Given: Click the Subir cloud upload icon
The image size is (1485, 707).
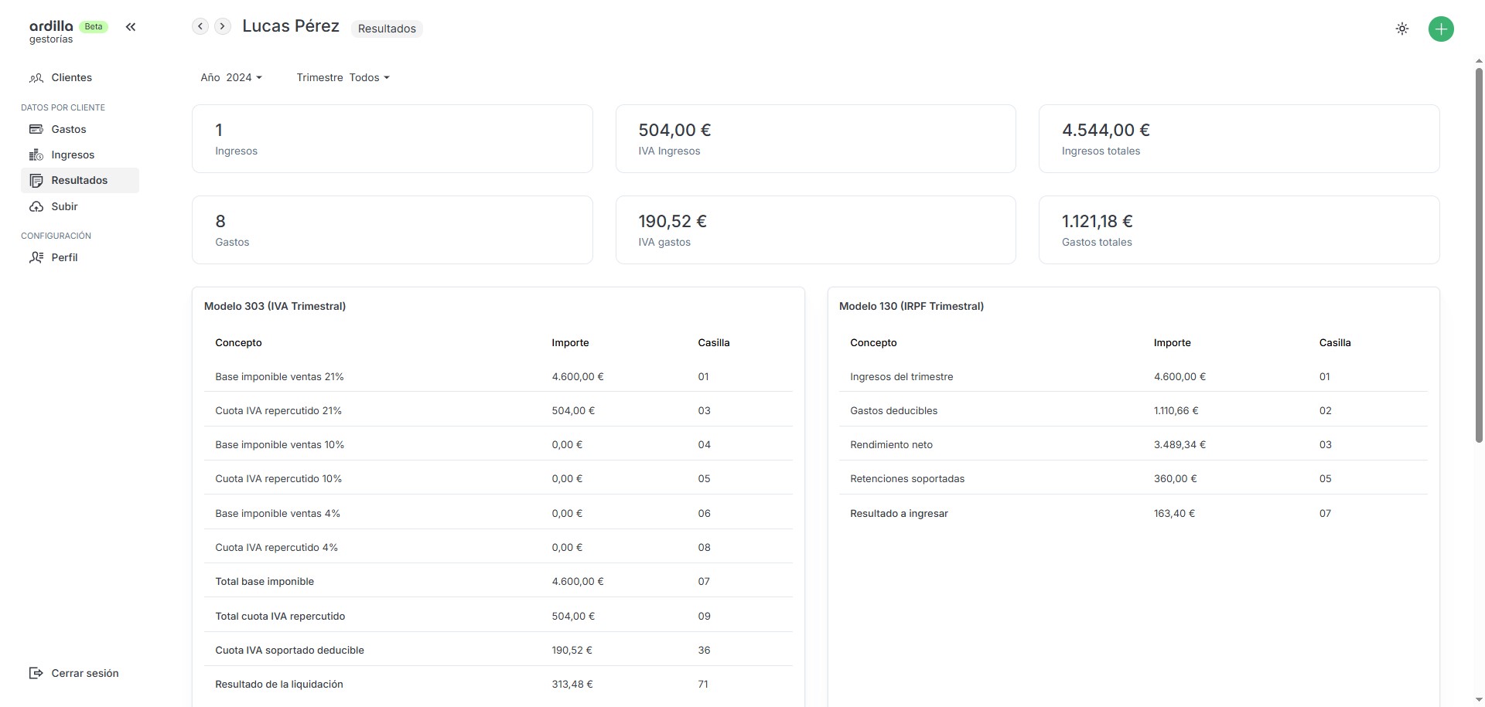Looking at the screenshot, I should tap(36, 207).
